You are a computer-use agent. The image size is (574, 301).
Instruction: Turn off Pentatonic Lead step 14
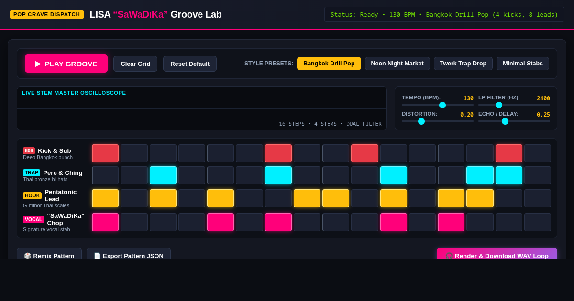coord(480,198)
